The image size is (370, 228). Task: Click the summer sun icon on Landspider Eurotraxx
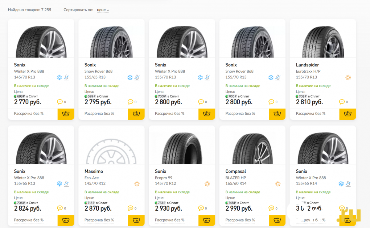[348, 77]
